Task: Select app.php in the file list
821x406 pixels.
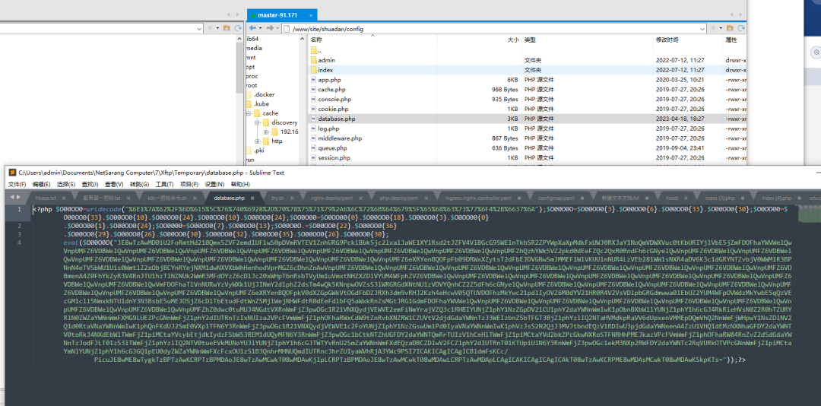Action: pyautogui.click(x=329, y=80)
